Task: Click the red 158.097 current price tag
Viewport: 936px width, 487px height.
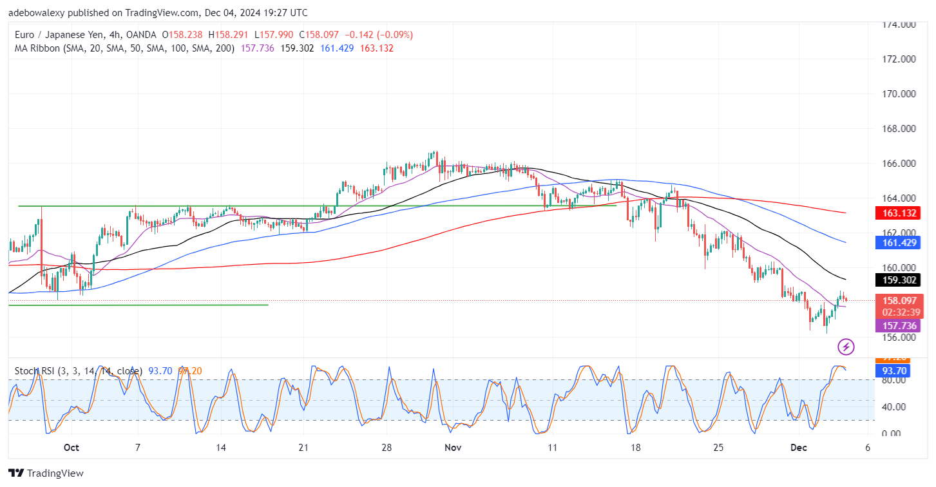Action: click(901, 301)
